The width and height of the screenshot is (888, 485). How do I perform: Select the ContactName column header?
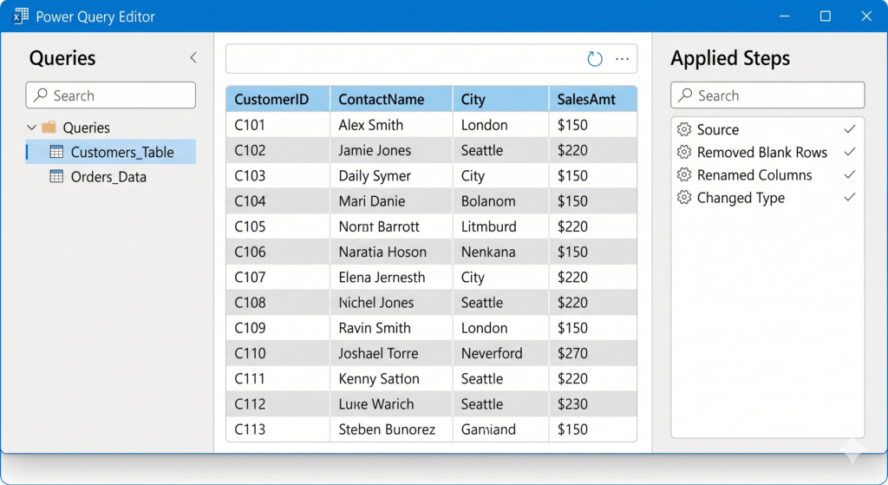[391, 99]
